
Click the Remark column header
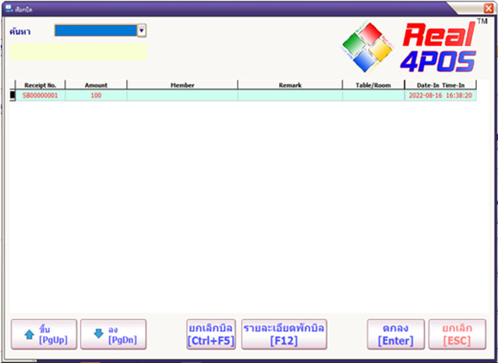coord(289,85)
